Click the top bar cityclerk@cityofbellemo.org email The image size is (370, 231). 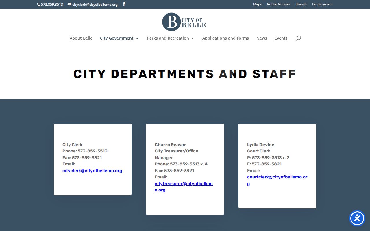click(x=95, y=5)
